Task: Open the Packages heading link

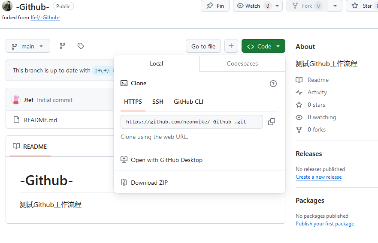Action: coord(310,201)
